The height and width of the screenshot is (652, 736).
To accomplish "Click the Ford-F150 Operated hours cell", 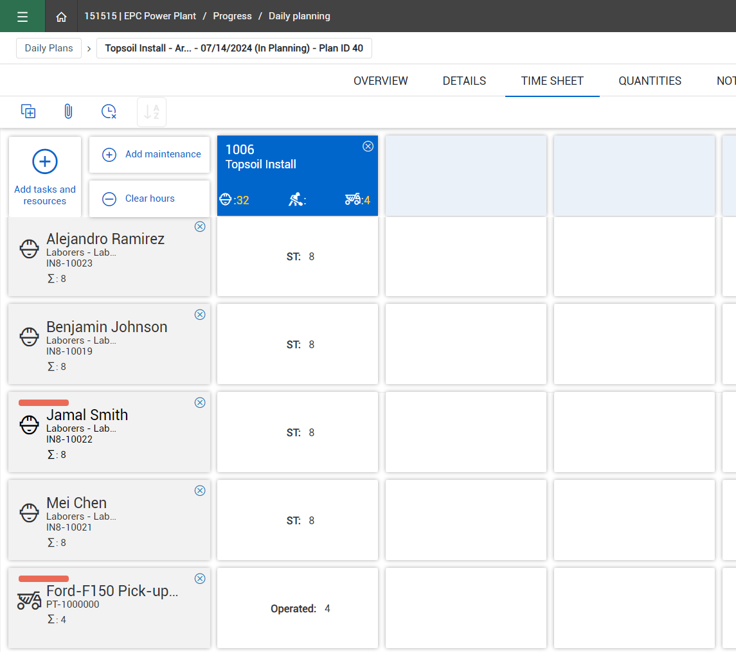I will 298,609.
